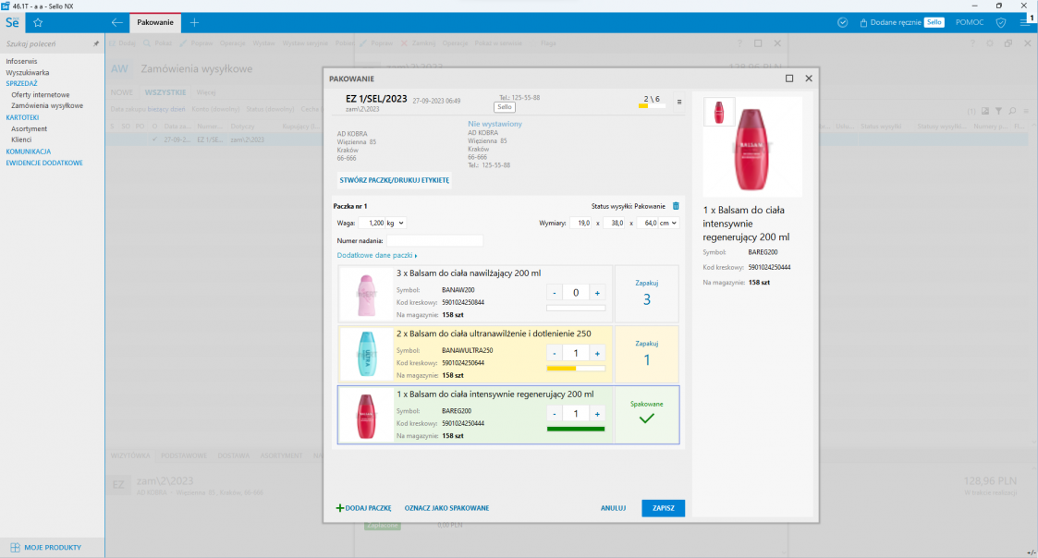Click the Numer nadania input field
The image size is (1038, 558).
(434, 241)
